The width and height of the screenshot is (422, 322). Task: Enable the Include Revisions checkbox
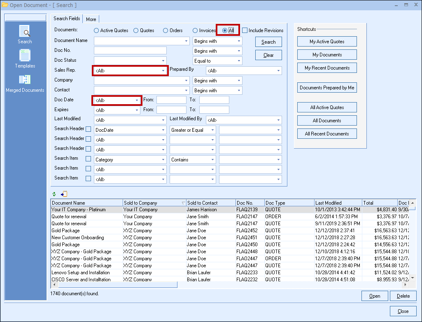[245, 30]
